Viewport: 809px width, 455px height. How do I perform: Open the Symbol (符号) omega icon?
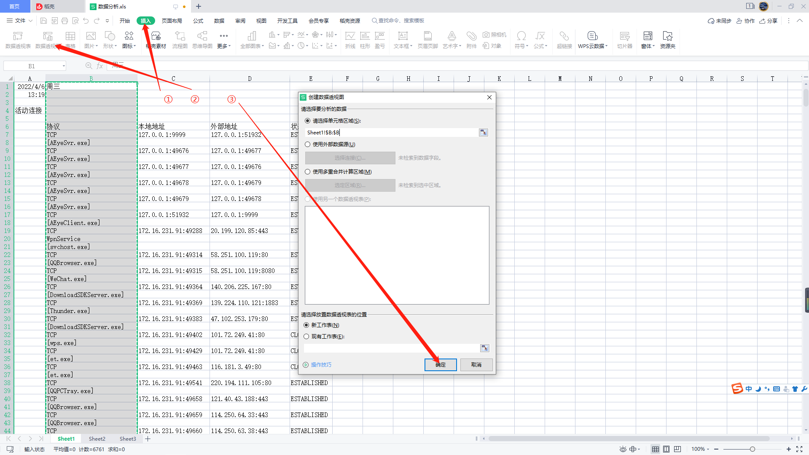coord(521,40)
